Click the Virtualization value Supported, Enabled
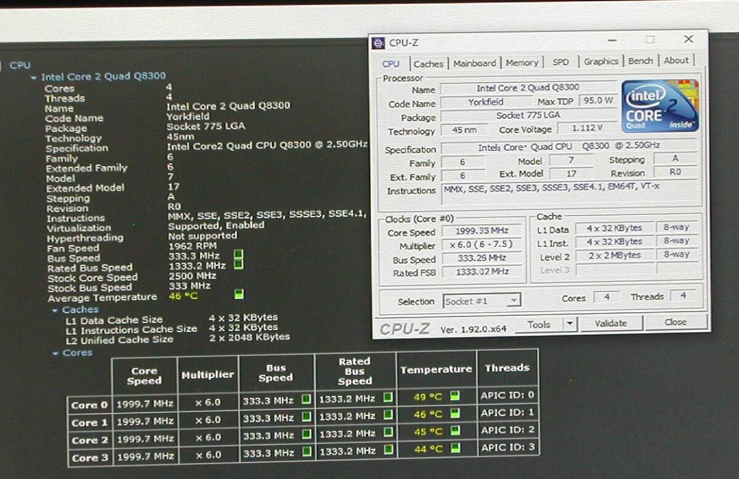 (216, 225)
